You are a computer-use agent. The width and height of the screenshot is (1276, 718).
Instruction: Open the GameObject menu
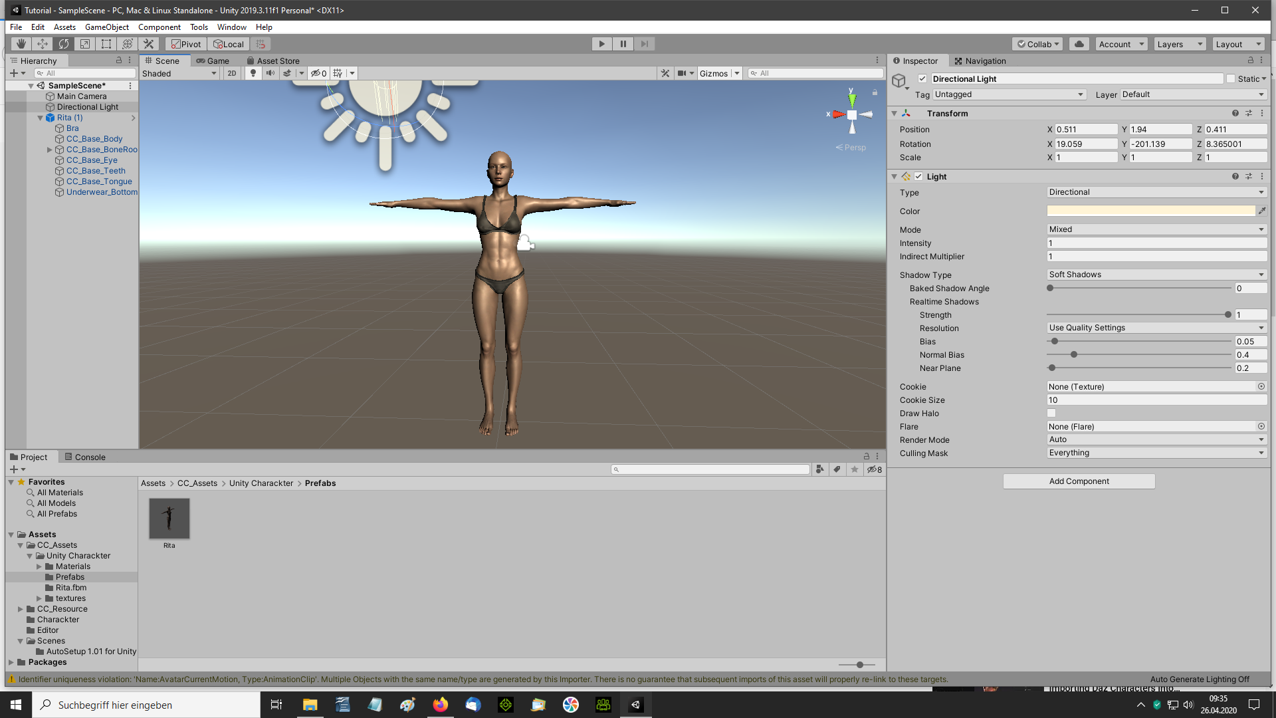(107, 27)
